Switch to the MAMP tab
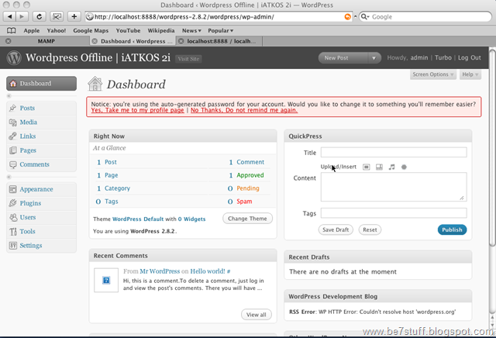Screen dimensions: 496x338 (x=46, y=41)
